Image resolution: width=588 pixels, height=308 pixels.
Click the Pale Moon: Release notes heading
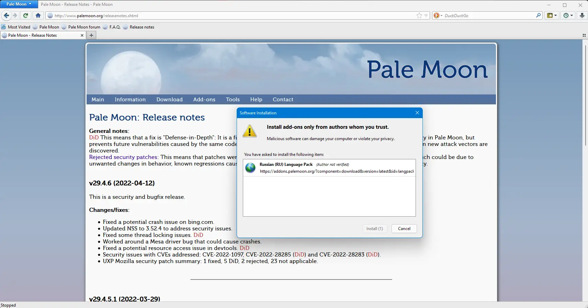pyautogui.click(x=147, y=117)
